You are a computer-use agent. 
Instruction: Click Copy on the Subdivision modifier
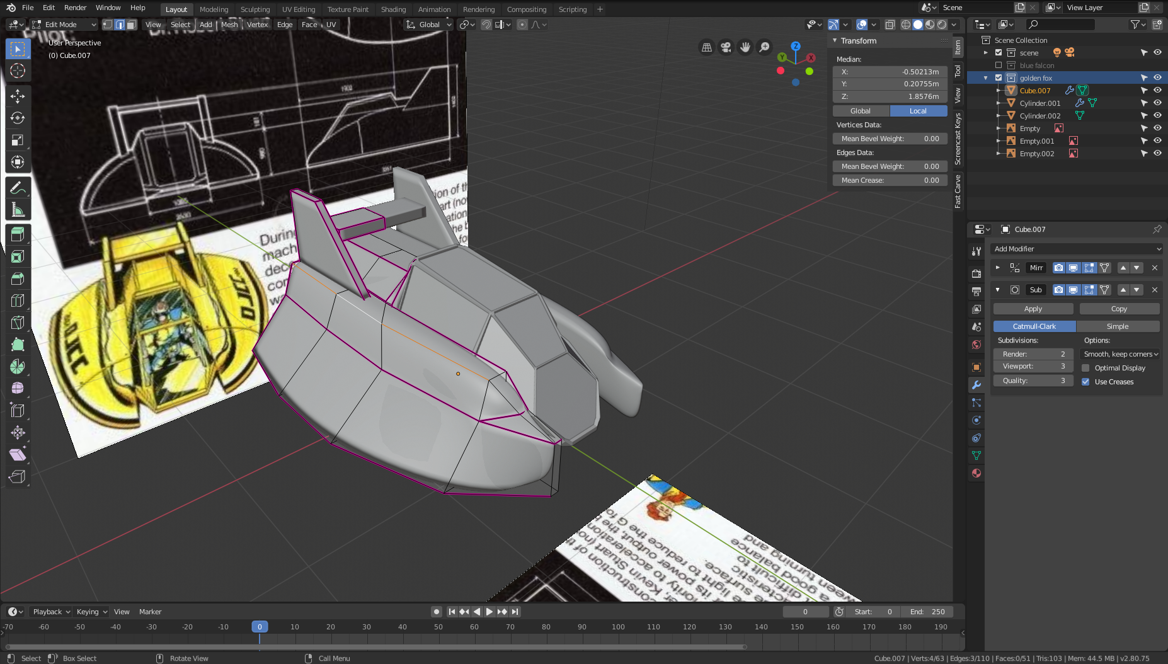click(1119, 309)
